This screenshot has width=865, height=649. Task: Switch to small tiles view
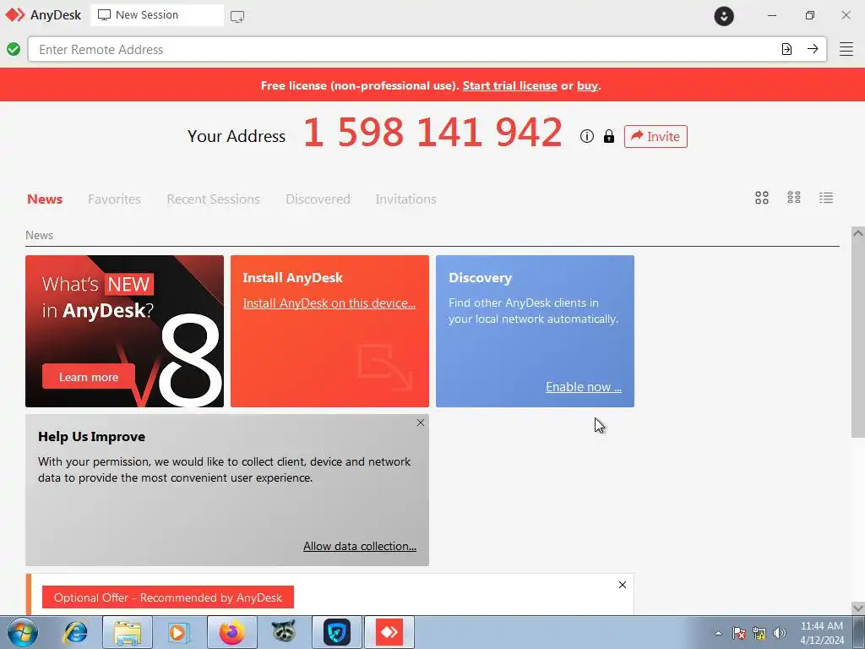(794, 198)
